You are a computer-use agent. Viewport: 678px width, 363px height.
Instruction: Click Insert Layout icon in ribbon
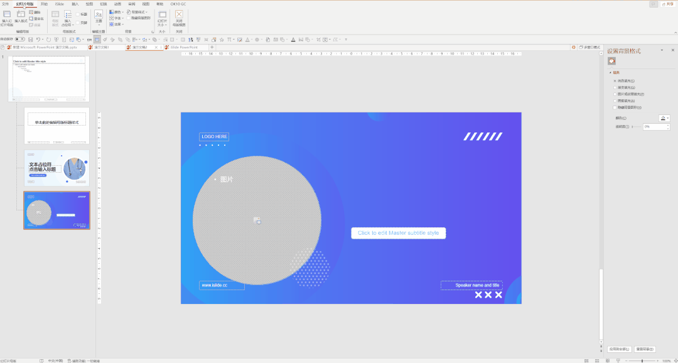[x=21, y=14]
